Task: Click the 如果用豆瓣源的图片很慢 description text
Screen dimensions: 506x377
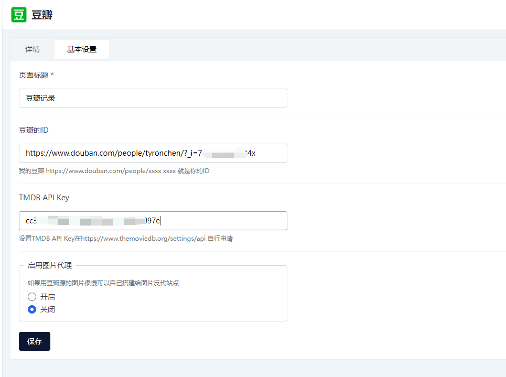Action: pos(103,283)
